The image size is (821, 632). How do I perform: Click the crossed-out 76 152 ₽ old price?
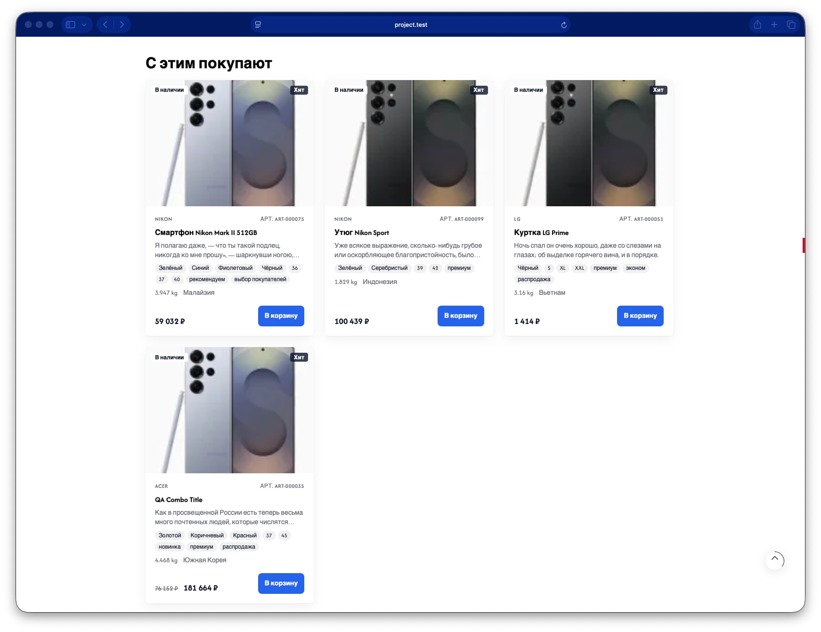pyautogui.click(x=166, y=589)
